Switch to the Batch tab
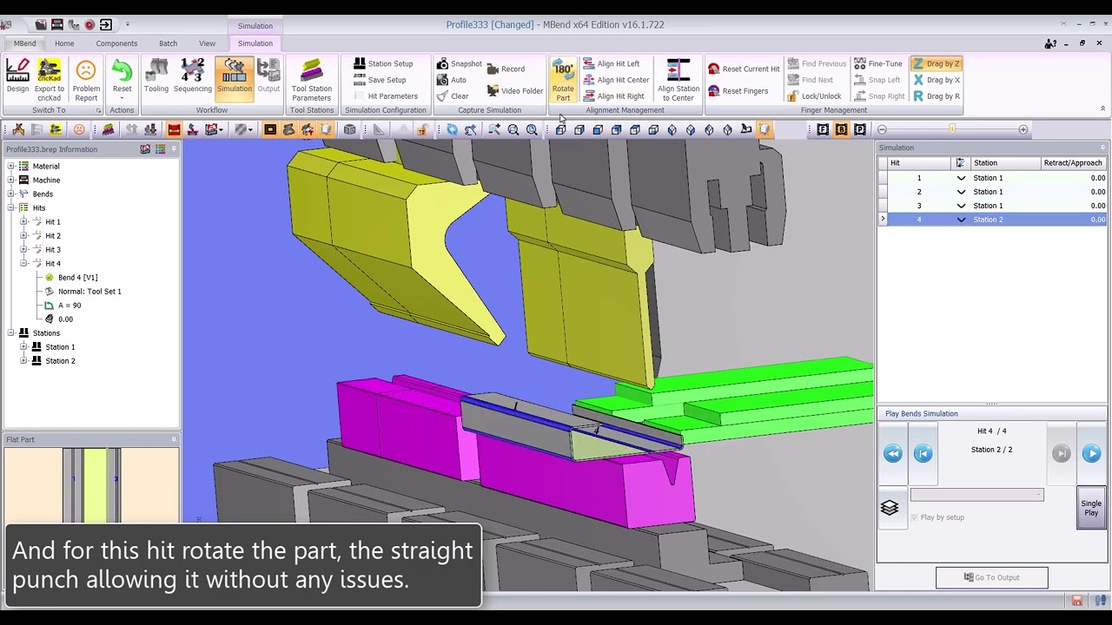 (x=168, y=43)
